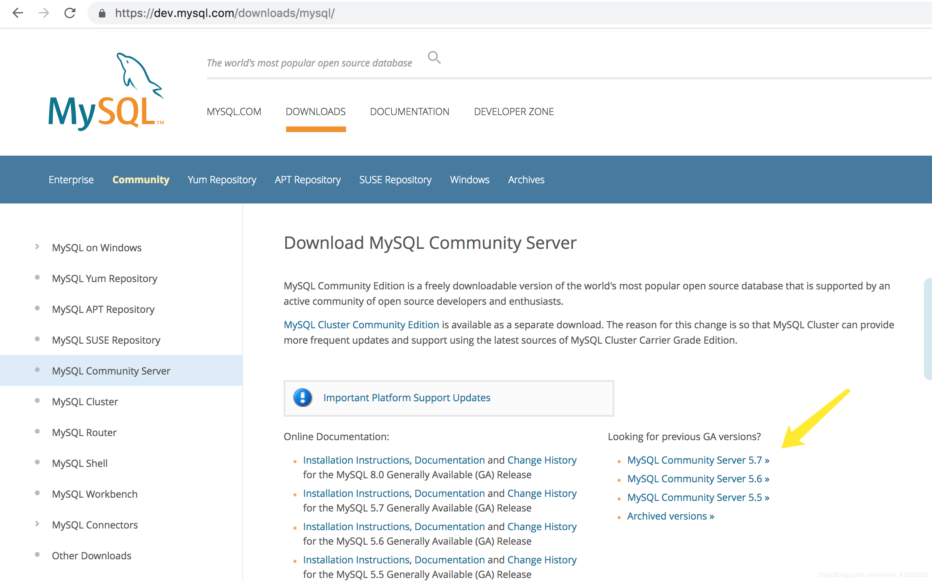
Task: Open Installation Instructions for MySQL 5.6
Action: pos(357,526)
